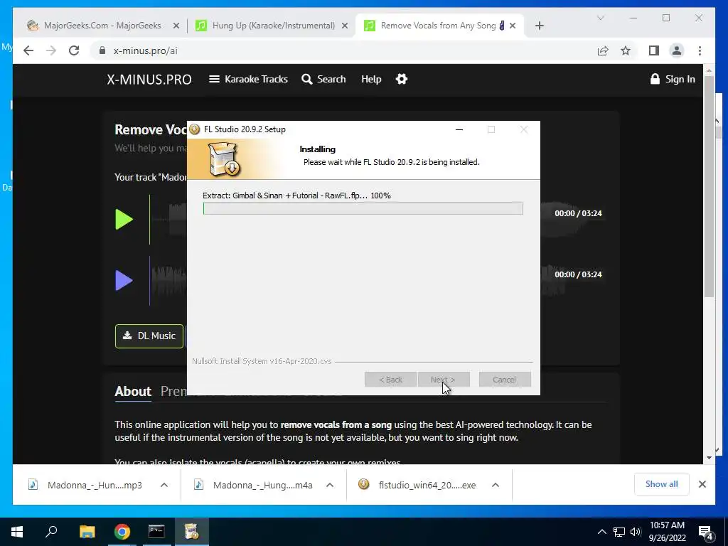The height and width of the screenshot is (546, 728).
Task: Click the Chrome taskbar icon
Action: (122, 532)
